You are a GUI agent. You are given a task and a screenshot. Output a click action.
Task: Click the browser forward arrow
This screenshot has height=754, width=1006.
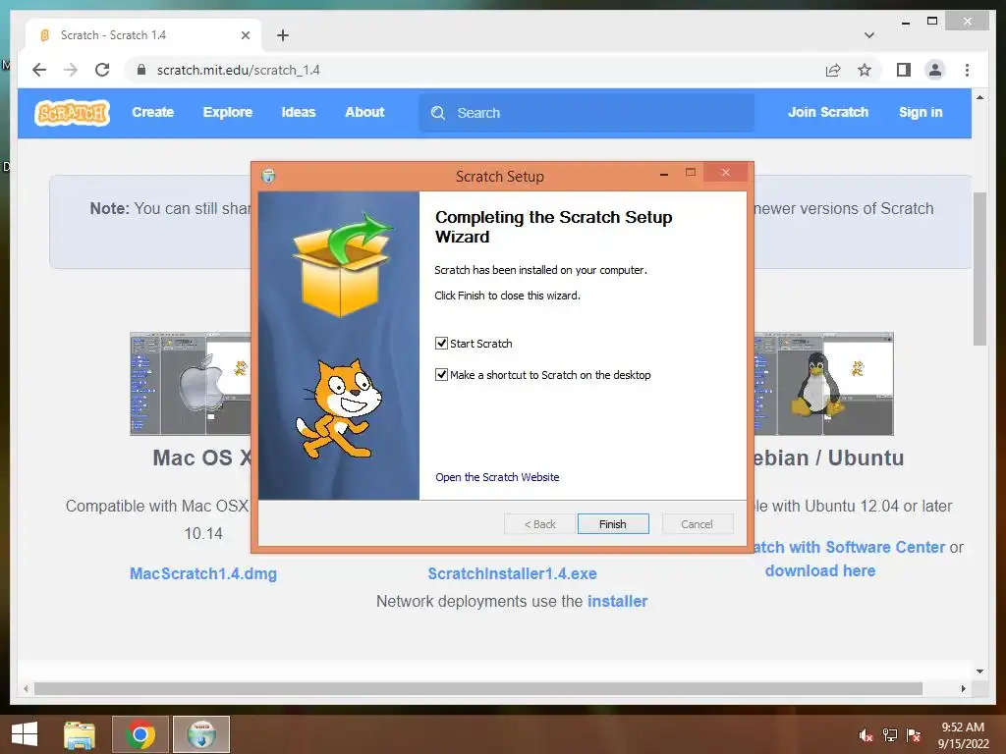[x=71, y=70]
